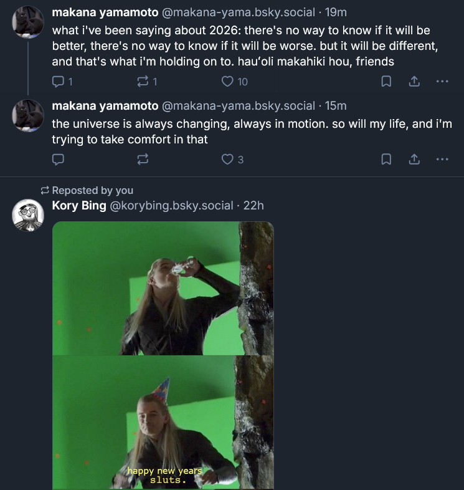
Task: Share the first makana yamamoto post
Action: point(414,82)
